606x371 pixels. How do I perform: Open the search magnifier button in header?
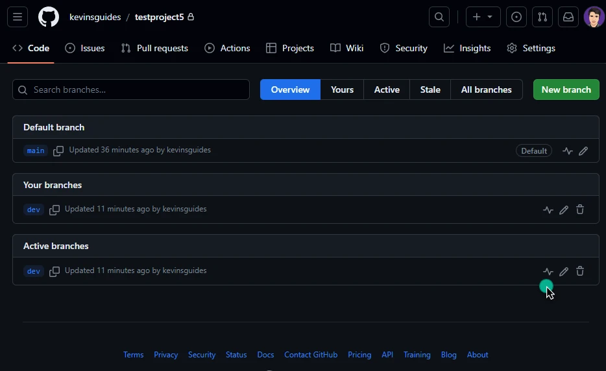[439, 17]
